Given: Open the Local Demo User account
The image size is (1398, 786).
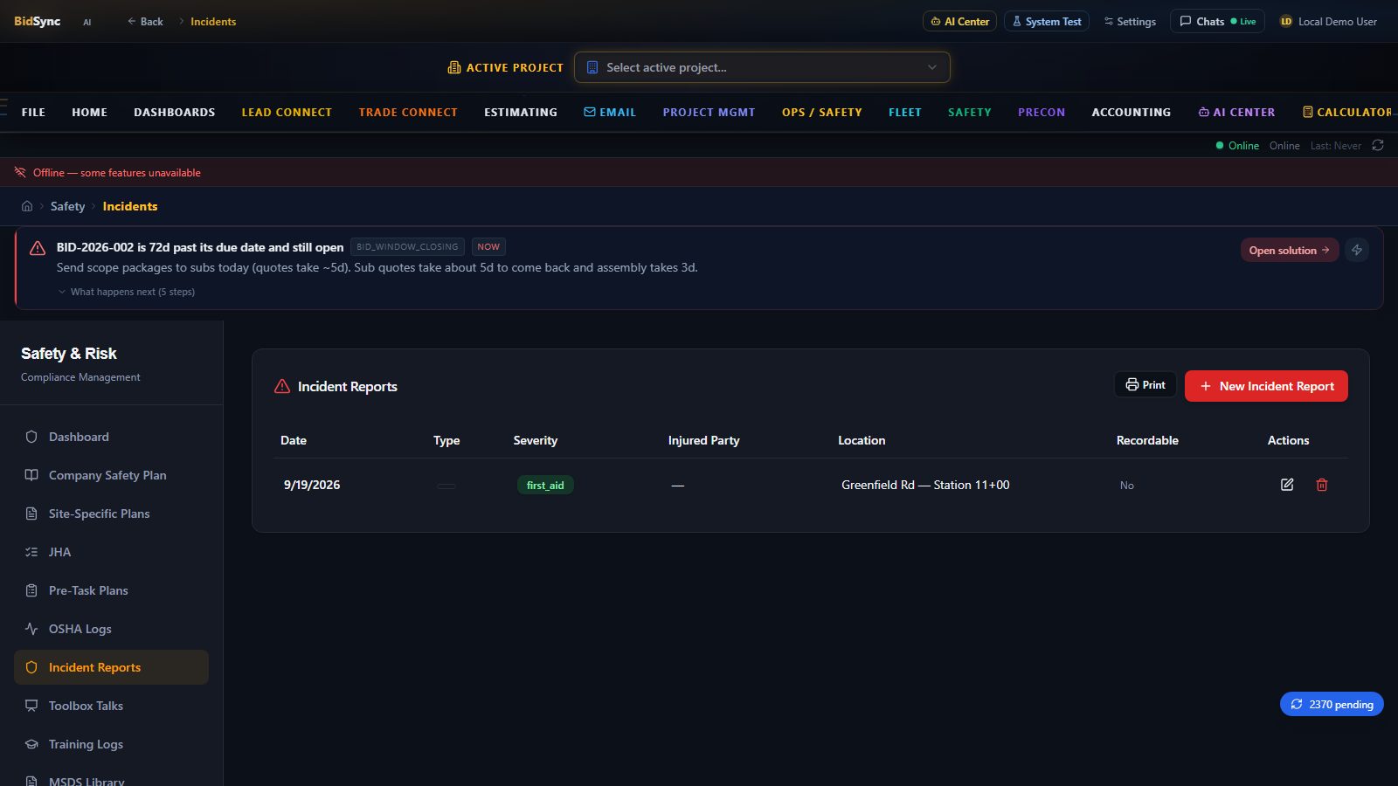Looking at the screenshot, I should 1328,22.
